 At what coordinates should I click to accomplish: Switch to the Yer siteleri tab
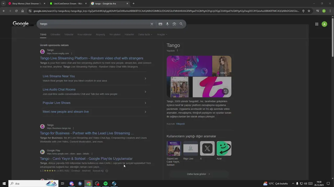tap(115, 35)
